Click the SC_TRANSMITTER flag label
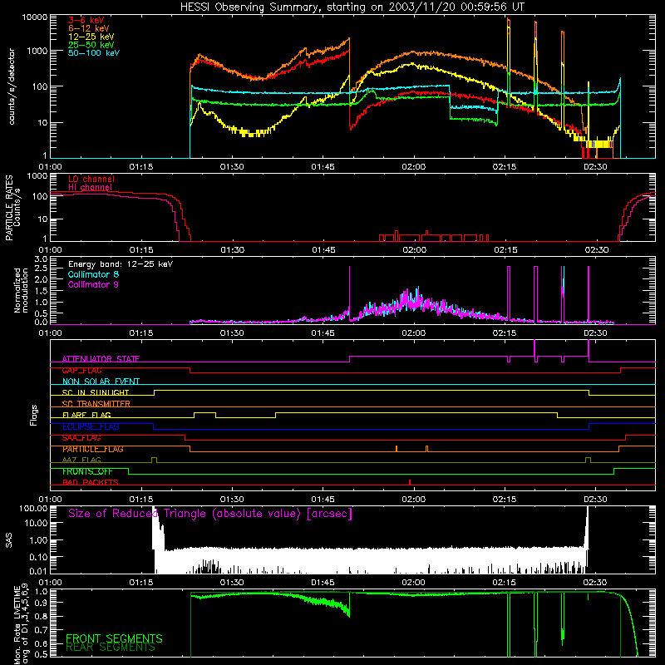The image size is (665, 665). (96, 404)
